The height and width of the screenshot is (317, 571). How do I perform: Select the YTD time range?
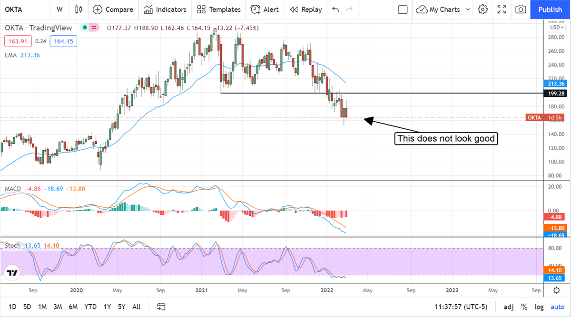90,307
